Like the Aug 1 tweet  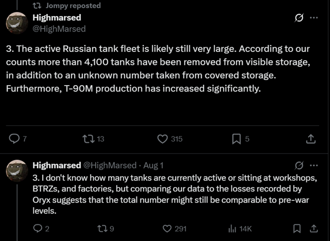click(x=168, y=229)
